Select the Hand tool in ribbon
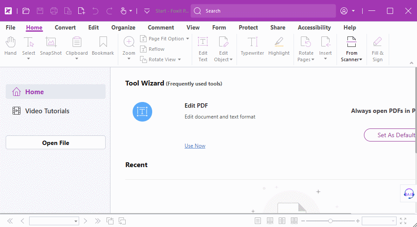The height and width of the screenshot is (227, 417). point(10,46)
